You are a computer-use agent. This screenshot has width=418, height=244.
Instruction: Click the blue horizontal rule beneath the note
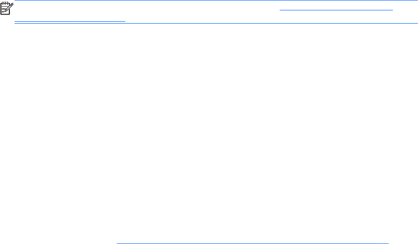pyautogui.click(x=216, y=24)
